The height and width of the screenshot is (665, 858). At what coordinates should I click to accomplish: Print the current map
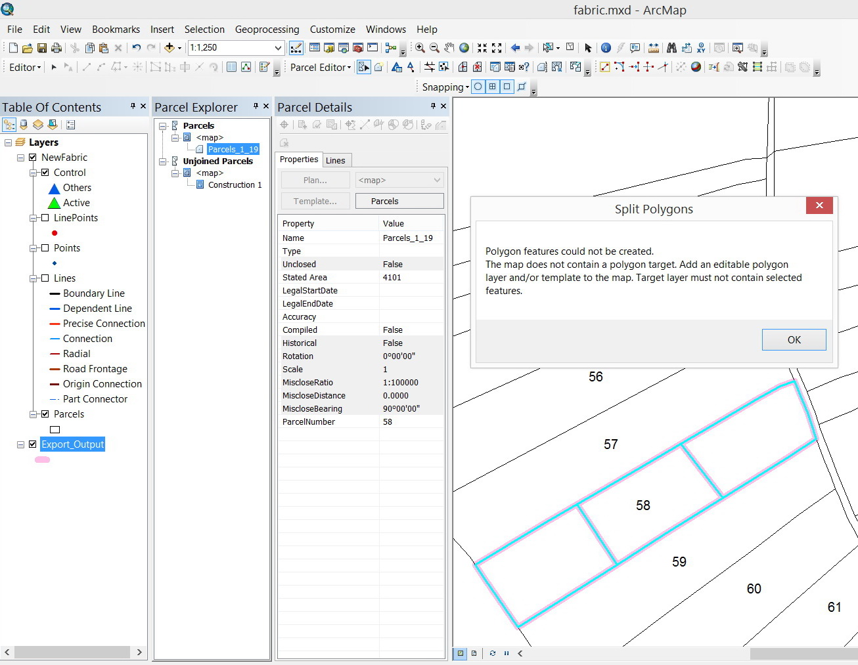(56, 48)
